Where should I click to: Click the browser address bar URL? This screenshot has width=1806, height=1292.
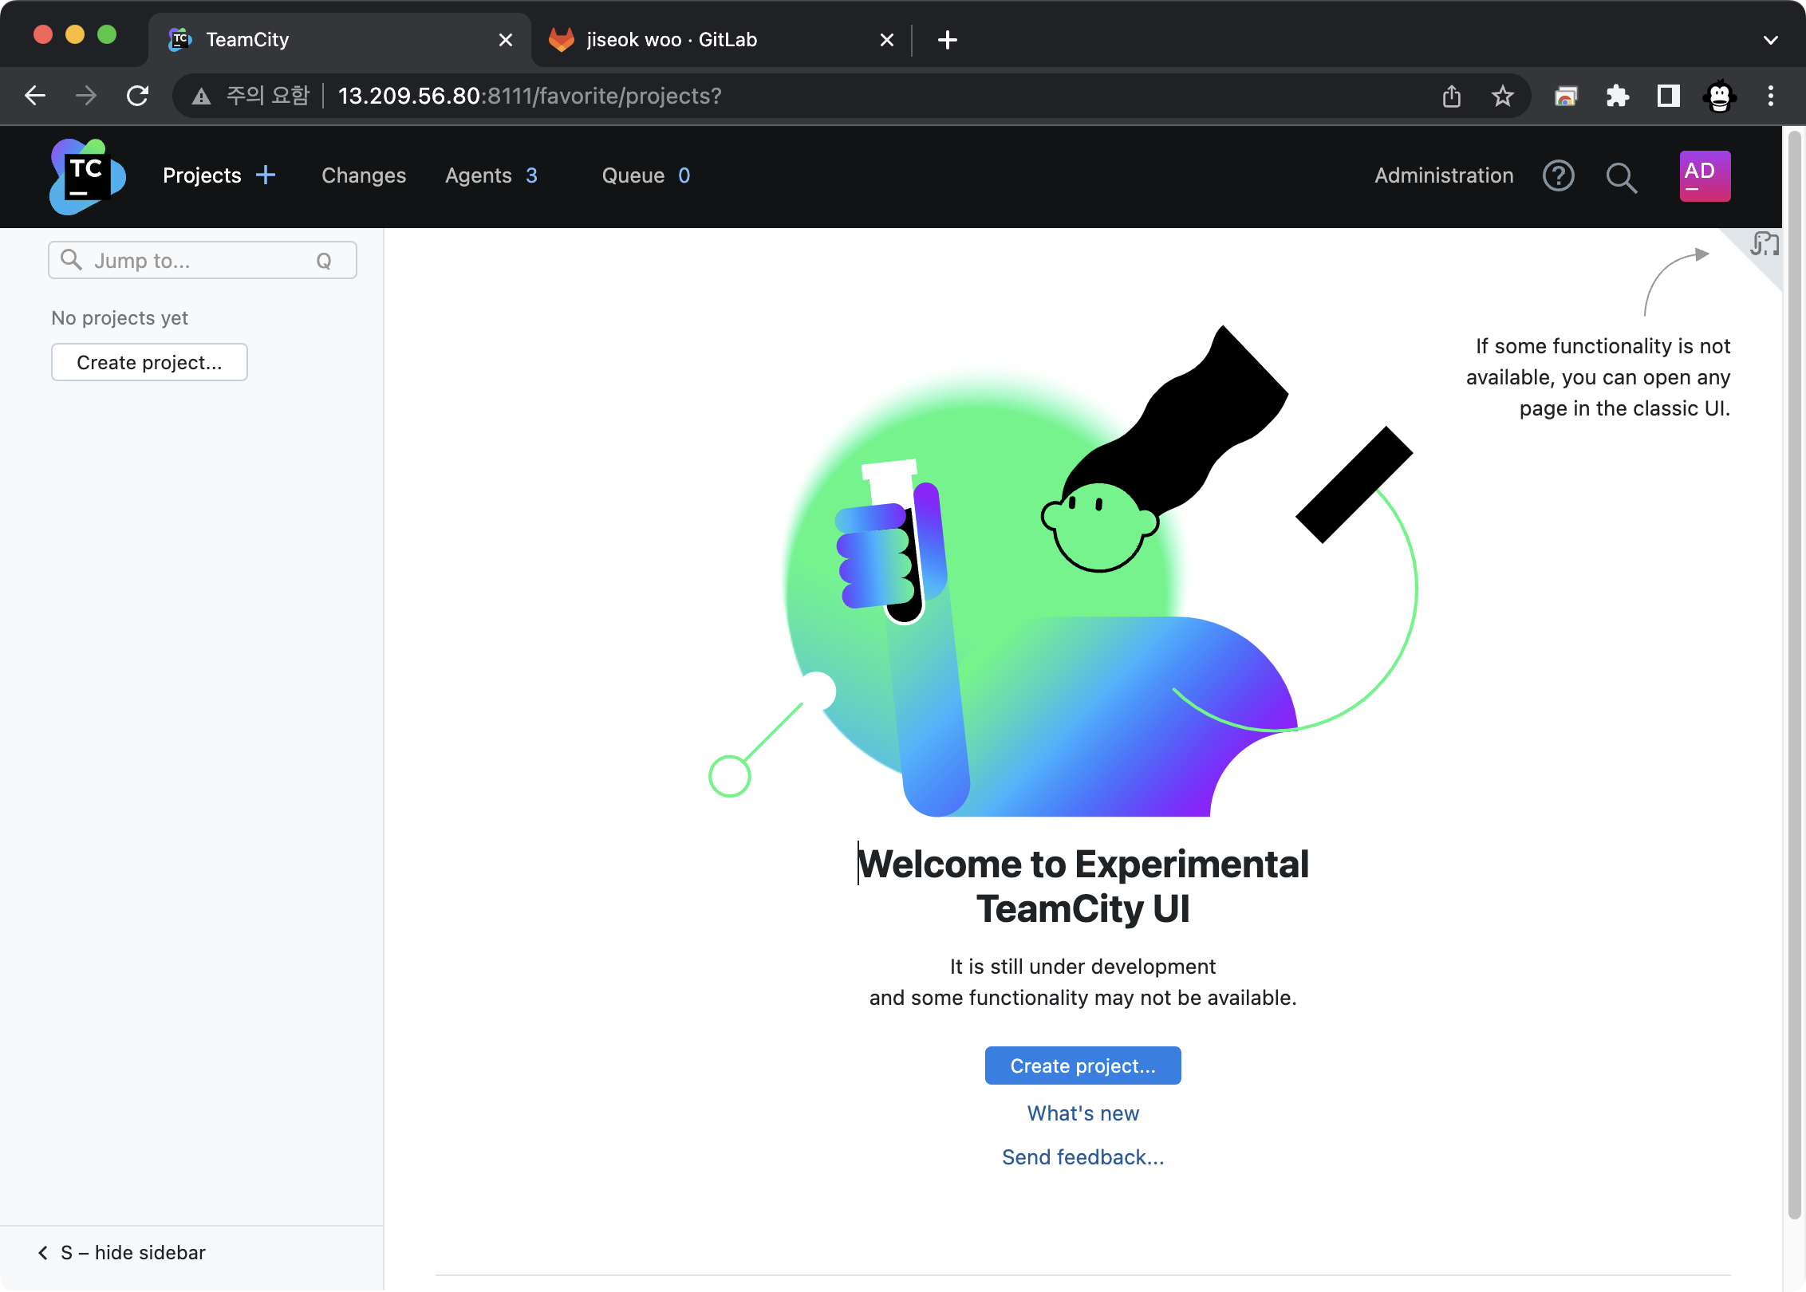[x=530, y=96]
